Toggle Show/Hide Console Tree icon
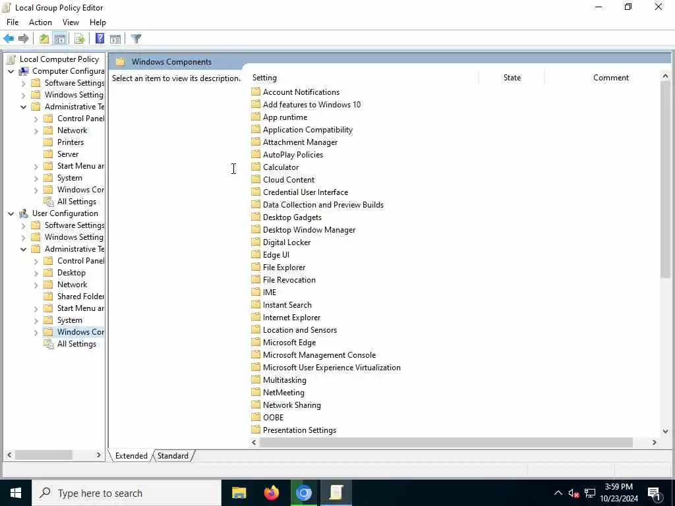675x506 pixels. pos(60,39)
